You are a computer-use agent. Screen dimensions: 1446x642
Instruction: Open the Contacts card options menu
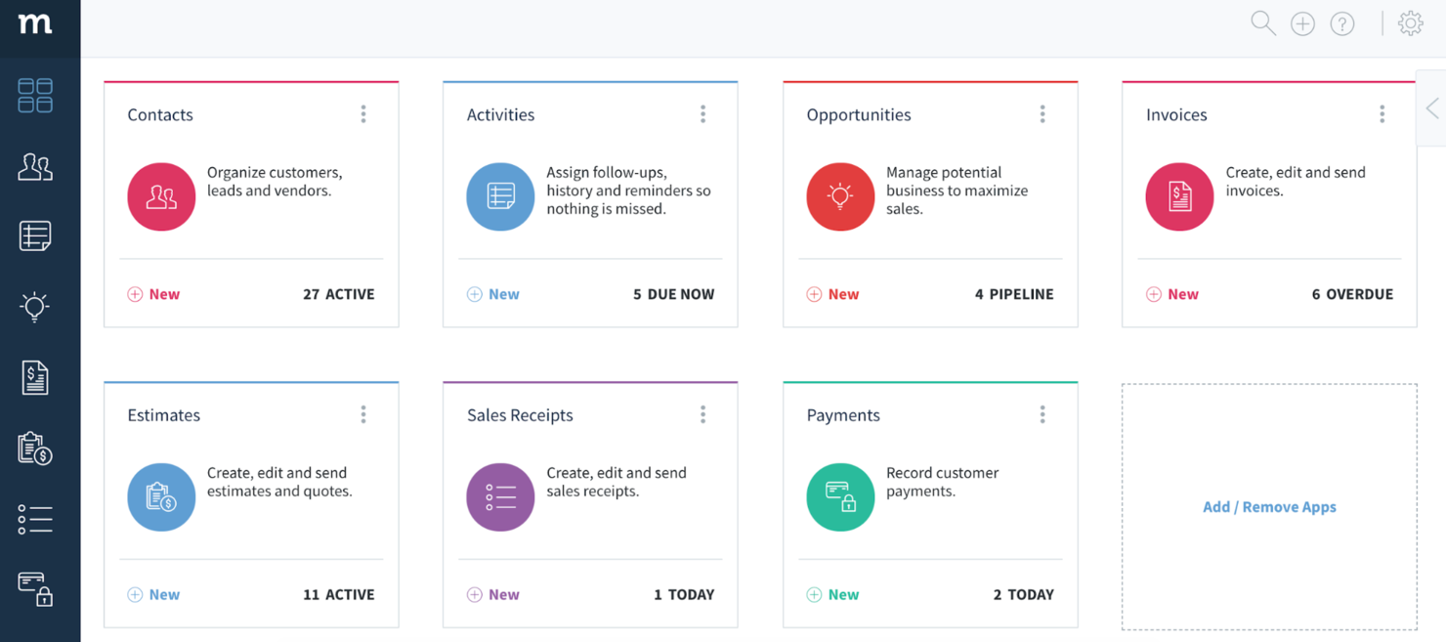coord(362,113)
